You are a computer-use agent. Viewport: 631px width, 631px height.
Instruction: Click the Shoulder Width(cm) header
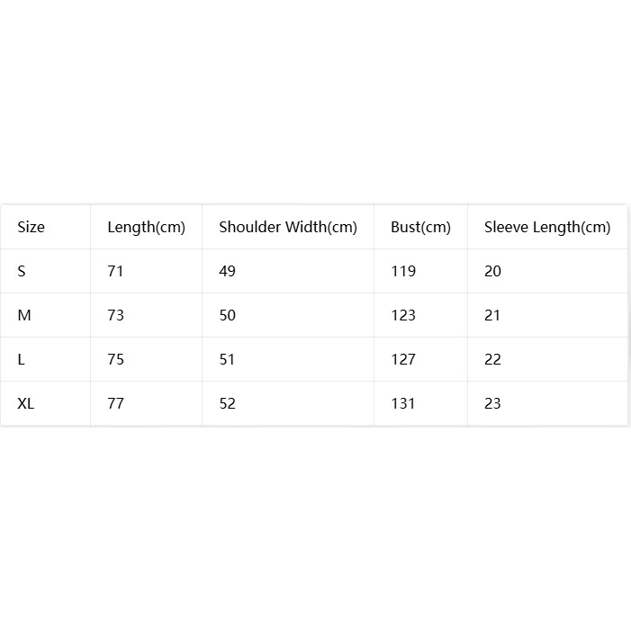pyautogui.click(x=288, y=228)
